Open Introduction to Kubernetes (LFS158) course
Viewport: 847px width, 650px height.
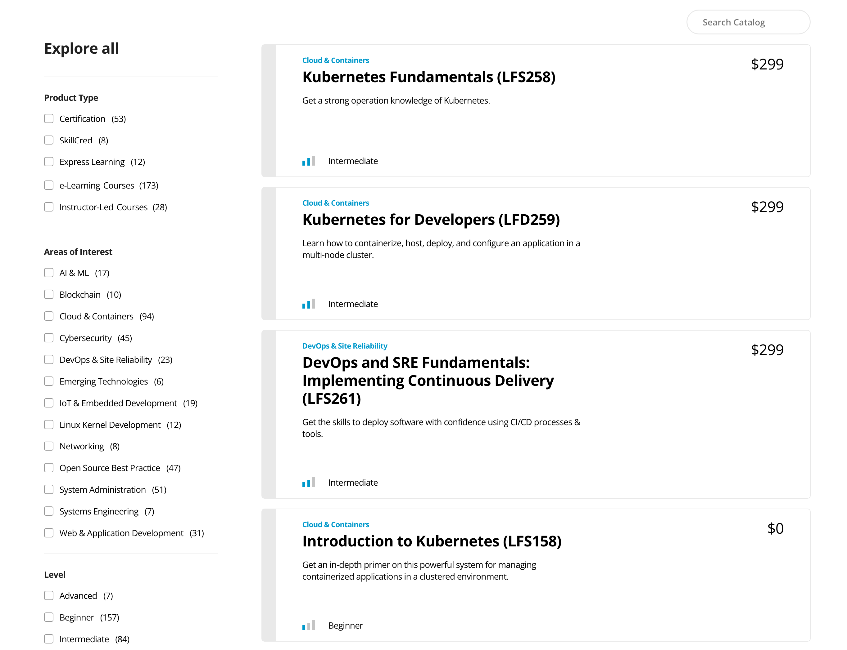432,541
